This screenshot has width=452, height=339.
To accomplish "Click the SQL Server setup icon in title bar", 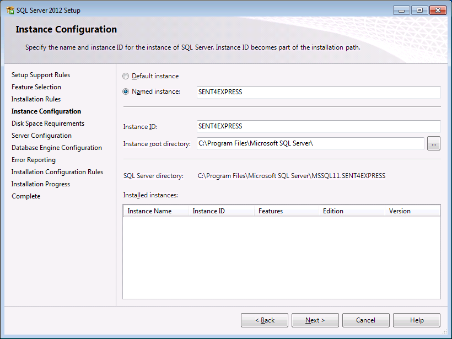I will tap(10, 10).
